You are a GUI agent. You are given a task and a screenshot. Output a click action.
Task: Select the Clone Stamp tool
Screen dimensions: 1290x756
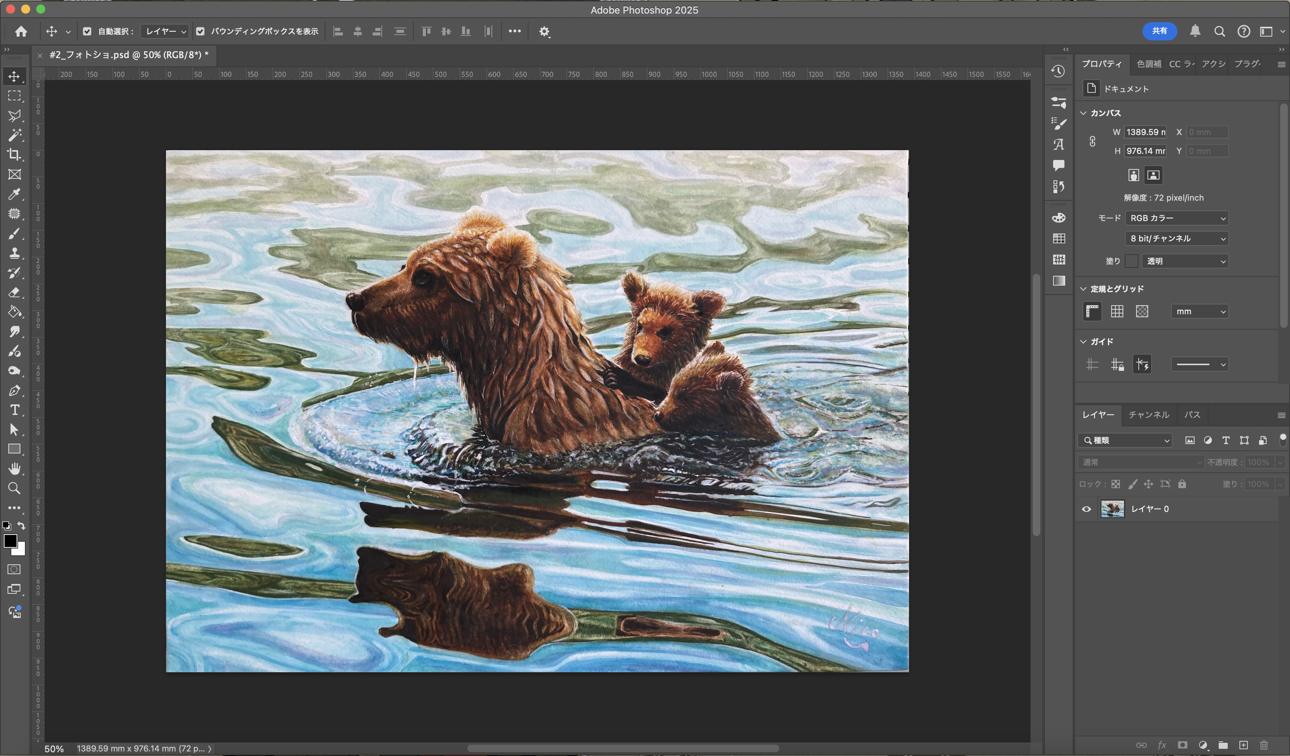coord(14,253)
